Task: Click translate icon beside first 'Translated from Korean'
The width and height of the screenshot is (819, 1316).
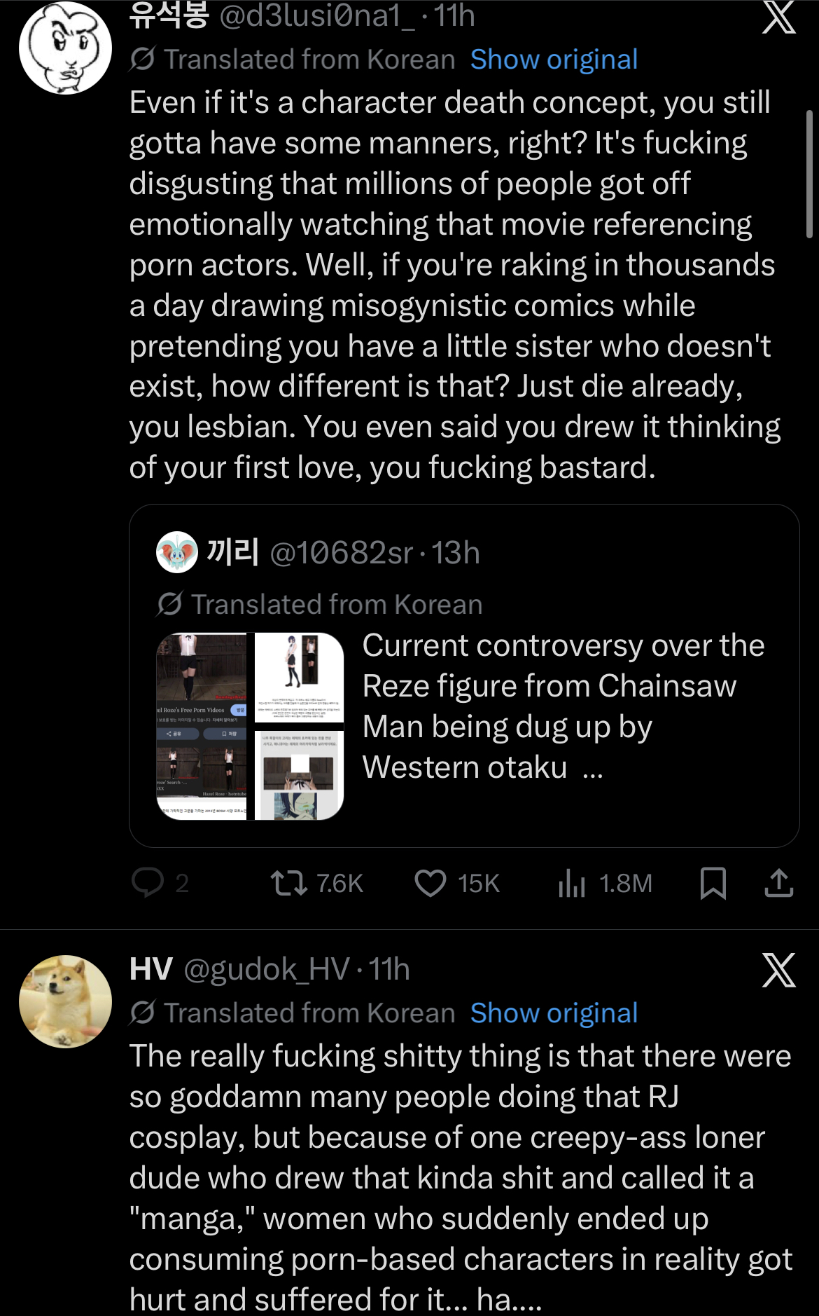Action: (x=143, y=60)
